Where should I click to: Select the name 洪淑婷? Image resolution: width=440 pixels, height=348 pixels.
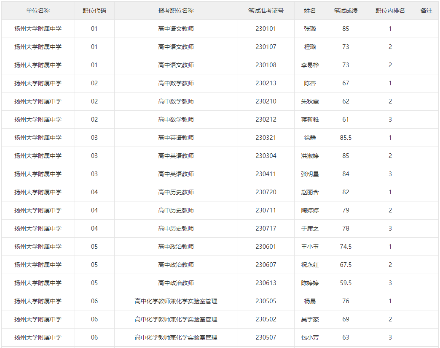point(310,156)
